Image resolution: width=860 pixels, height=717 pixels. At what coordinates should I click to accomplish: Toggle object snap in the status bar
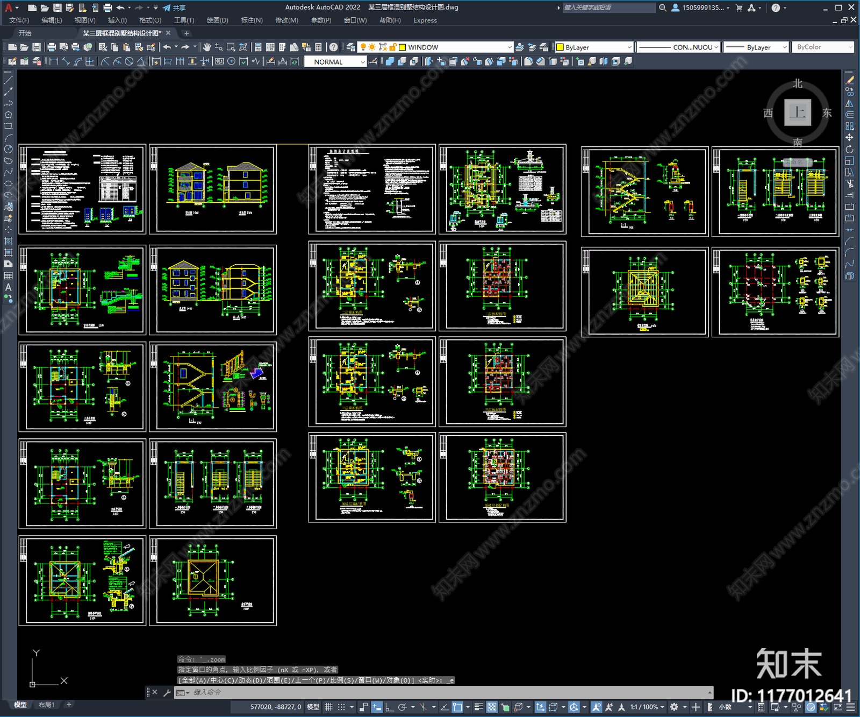click(458, 707)
